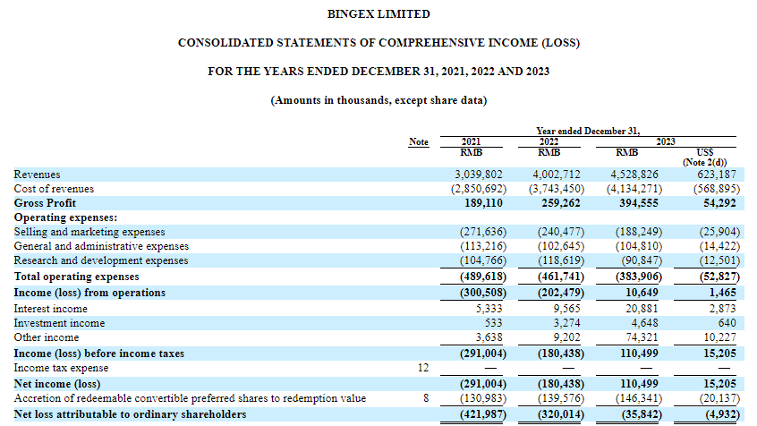The width and height of the screenshot is (757, 426).
Task: Click Revenues 2021 value 3,039,802
Action: 479,175
